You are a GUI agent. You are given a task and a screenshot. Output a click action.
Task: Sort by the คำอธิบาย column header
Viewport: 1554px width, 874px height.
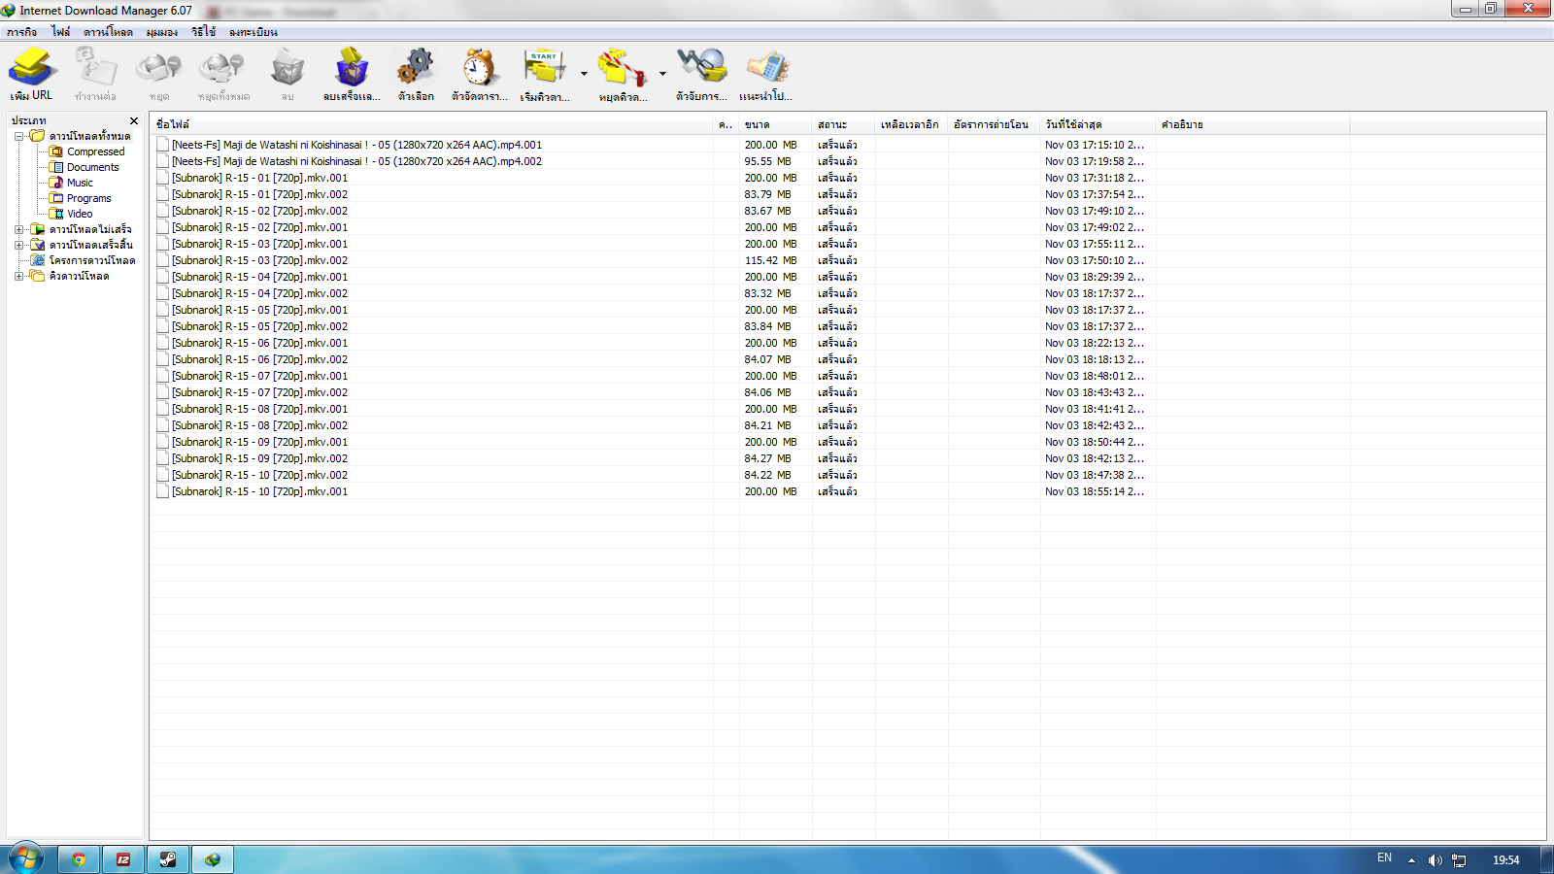[1252, 124]
